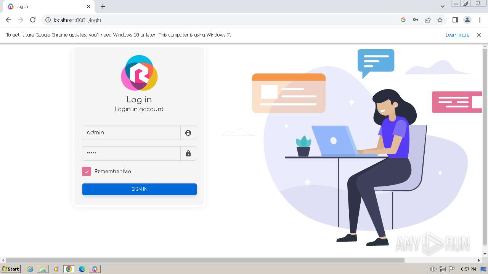
Task: Open saved passwords key icon
Action: (x=416, y=20)
